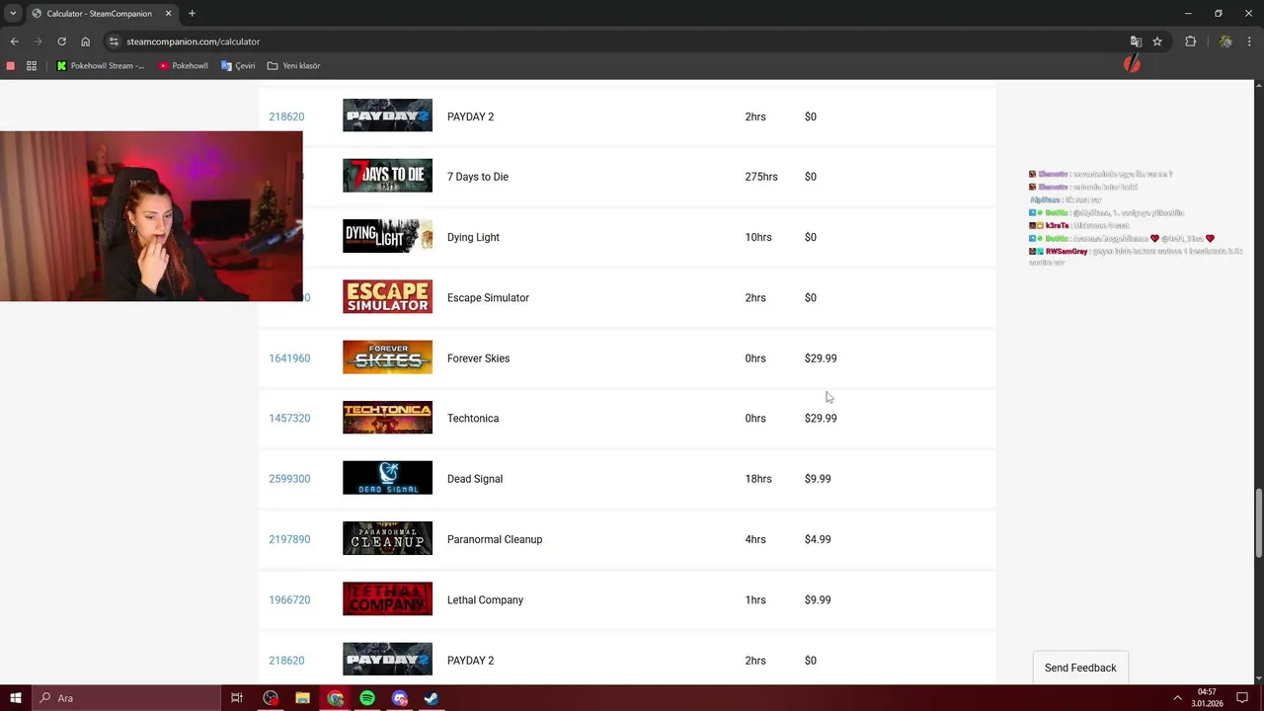Open the Chrome three-dot menu

1250,41
